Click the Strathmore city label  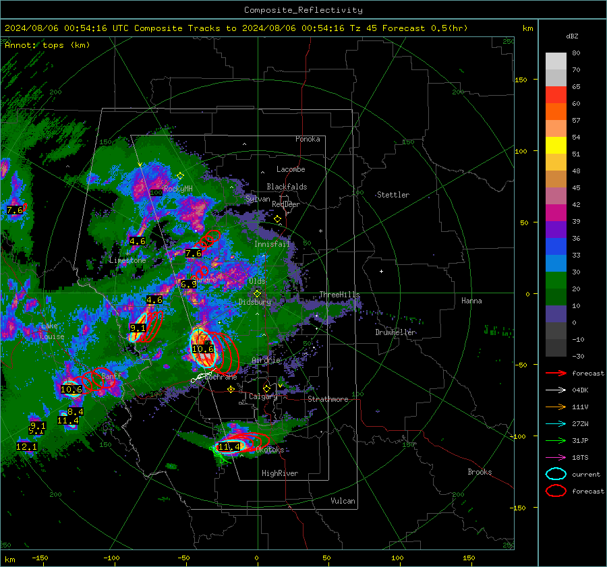(x=328, y=399)
